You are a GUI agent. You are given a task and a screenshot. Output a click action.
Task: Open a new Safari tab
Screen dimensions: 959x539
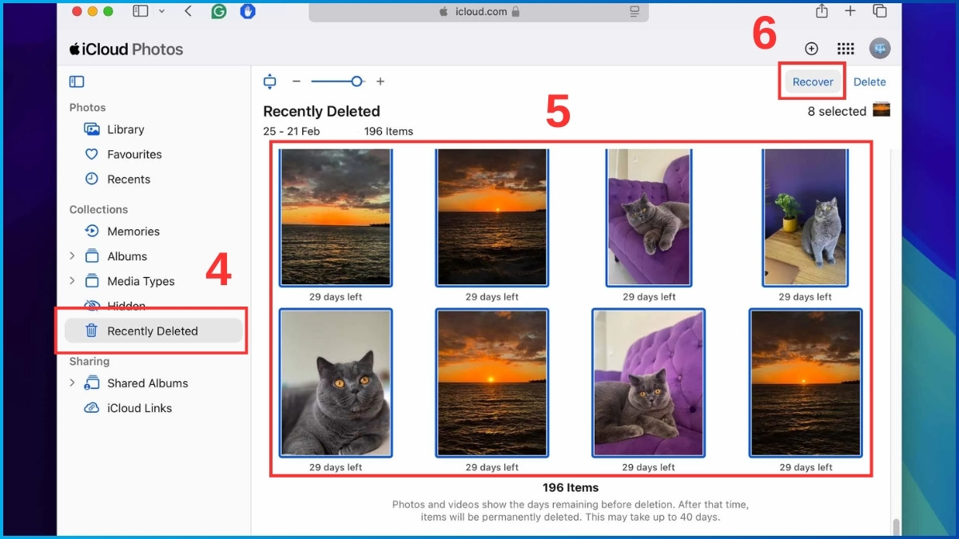850,11
